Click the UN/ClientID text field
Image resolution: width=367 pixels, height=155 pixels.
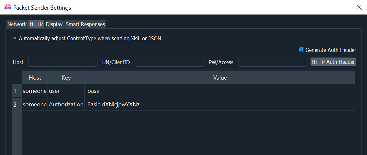[x=169, y=62]
